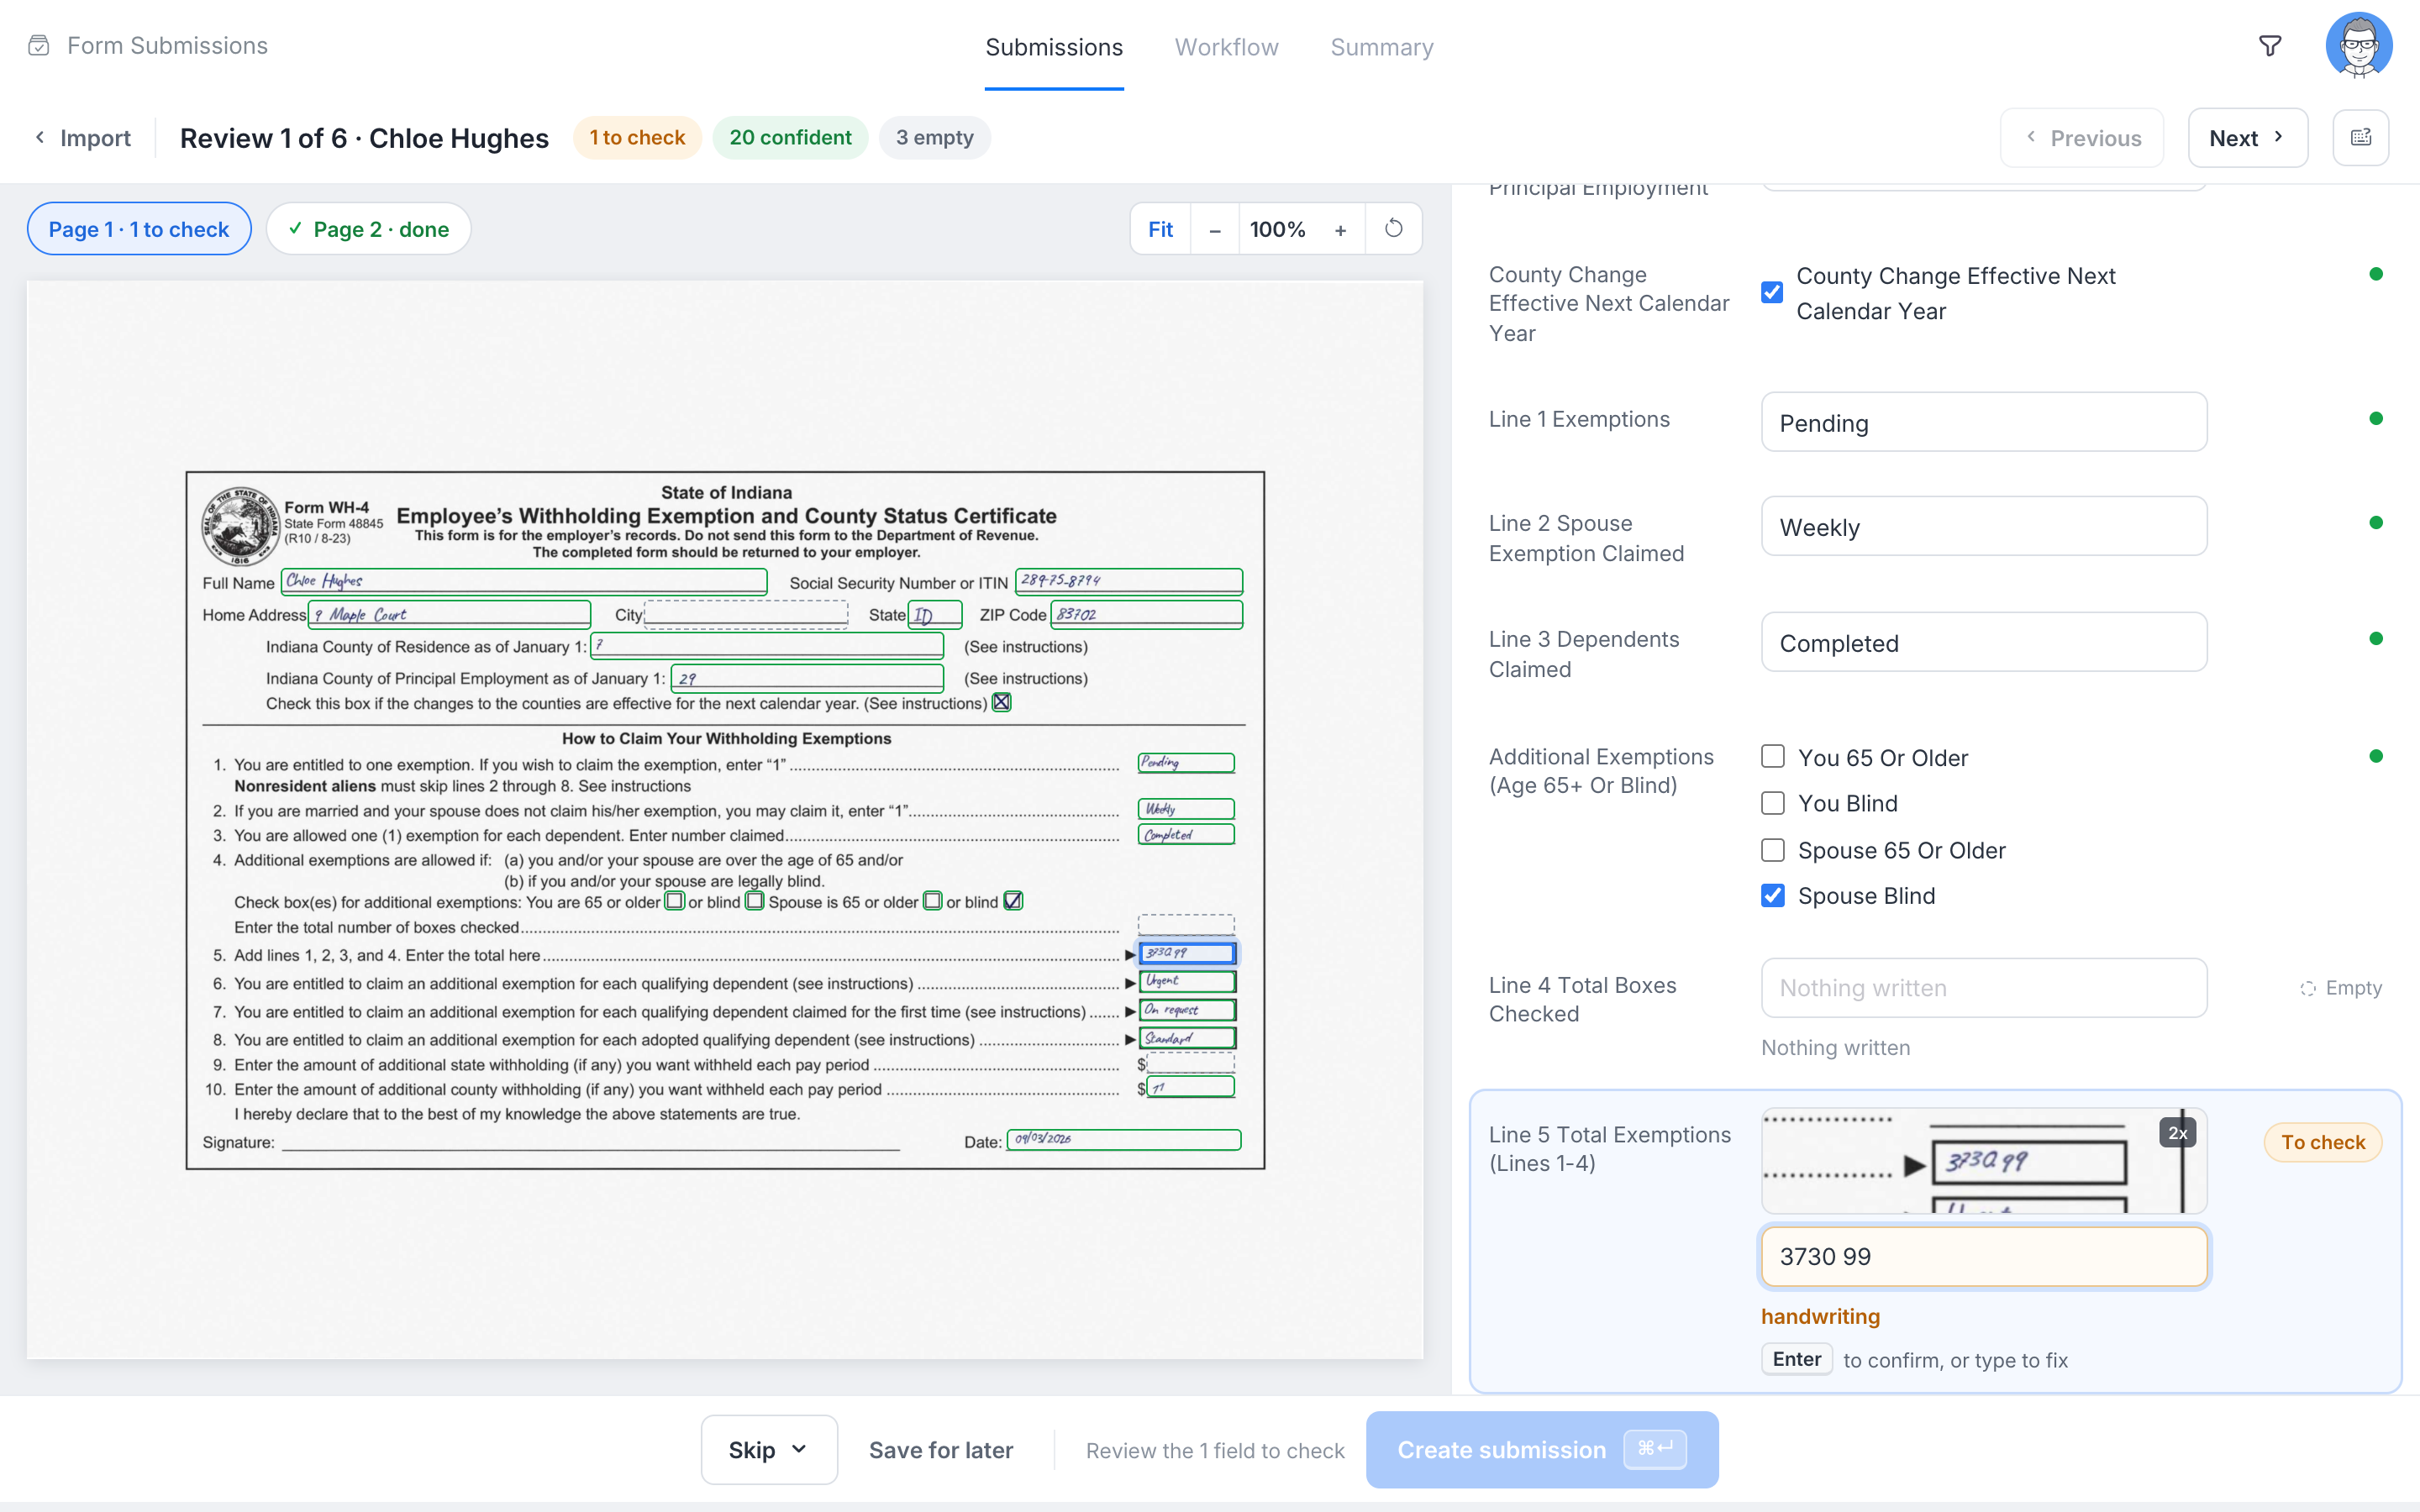Click the 1 to check badge

point(637,138)
